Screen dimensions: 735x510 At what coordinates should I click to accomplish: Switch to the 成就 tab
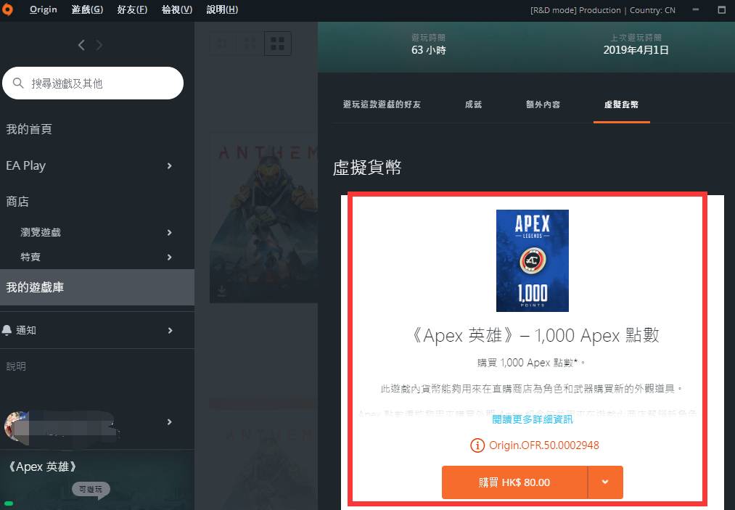coord(473,104)
